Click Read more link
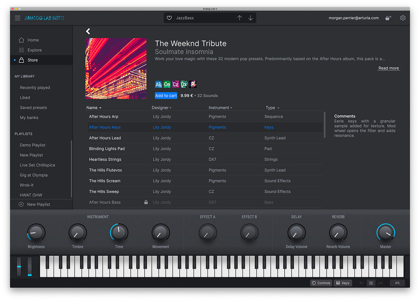 [389, 68]
